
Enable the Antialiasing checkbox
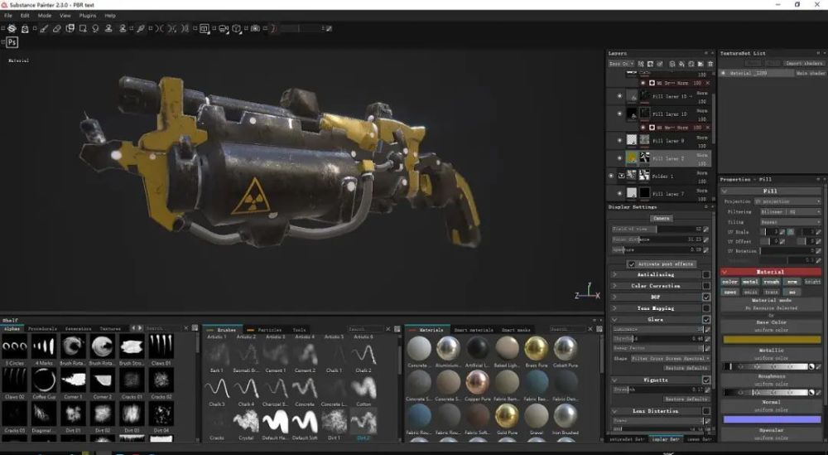point(706,274)
